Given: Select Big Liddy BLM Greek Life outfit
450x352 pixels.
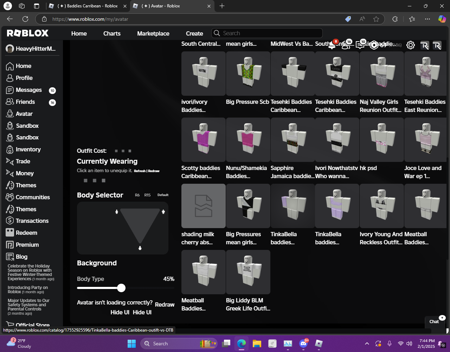Looking at the screenshot, I should [x=248, y=272].
